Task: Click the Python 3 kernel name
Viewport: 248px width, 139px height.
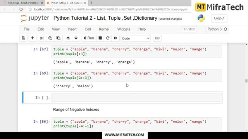Action: click(x=214, y=29)
